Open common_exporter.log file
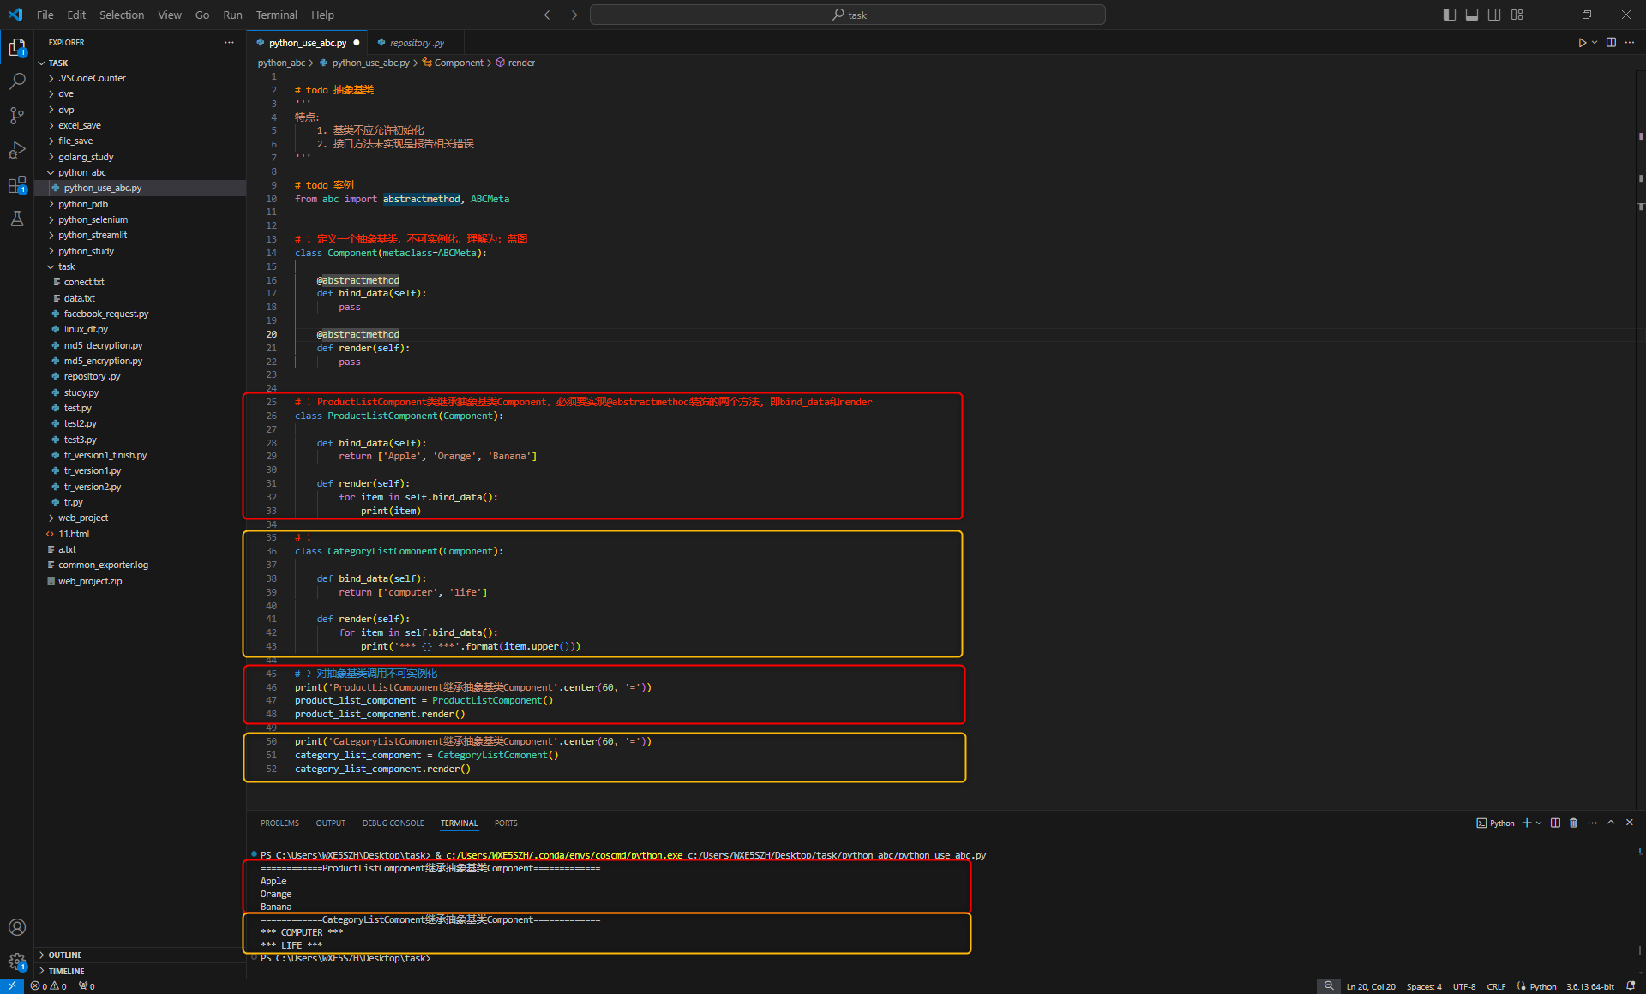 140,565
